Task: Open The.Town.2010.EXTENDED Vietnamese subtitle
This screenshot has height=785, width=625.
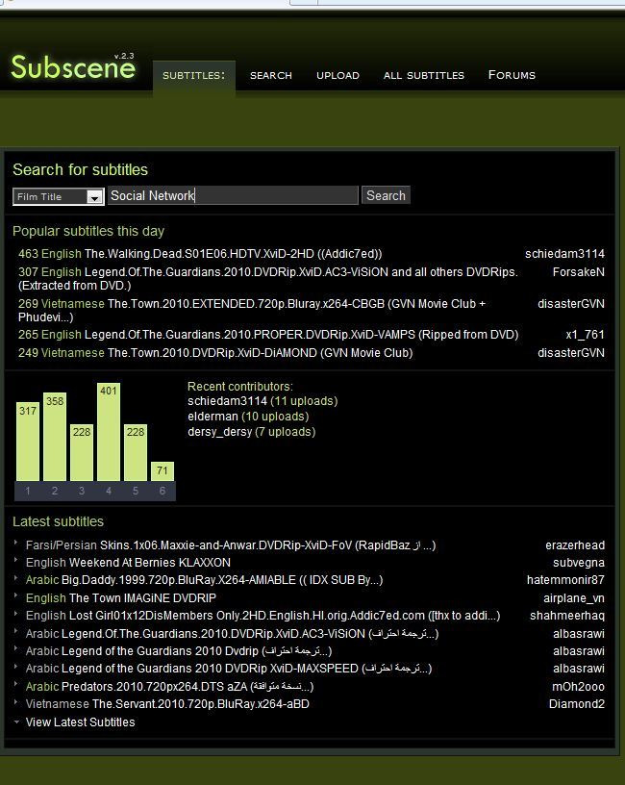Action: tap(252, 311)
